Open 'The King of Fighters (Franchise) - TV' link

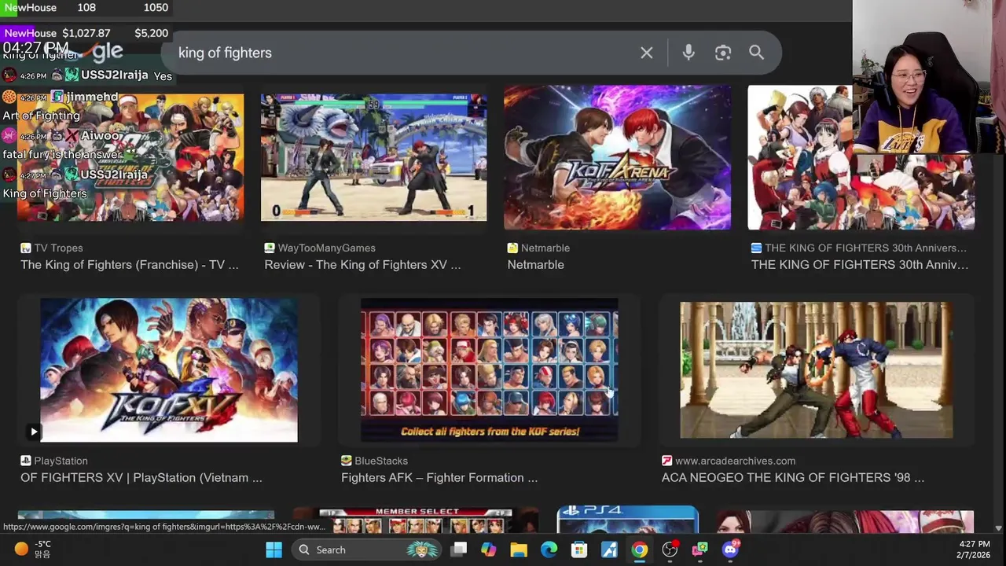(130, 265)
